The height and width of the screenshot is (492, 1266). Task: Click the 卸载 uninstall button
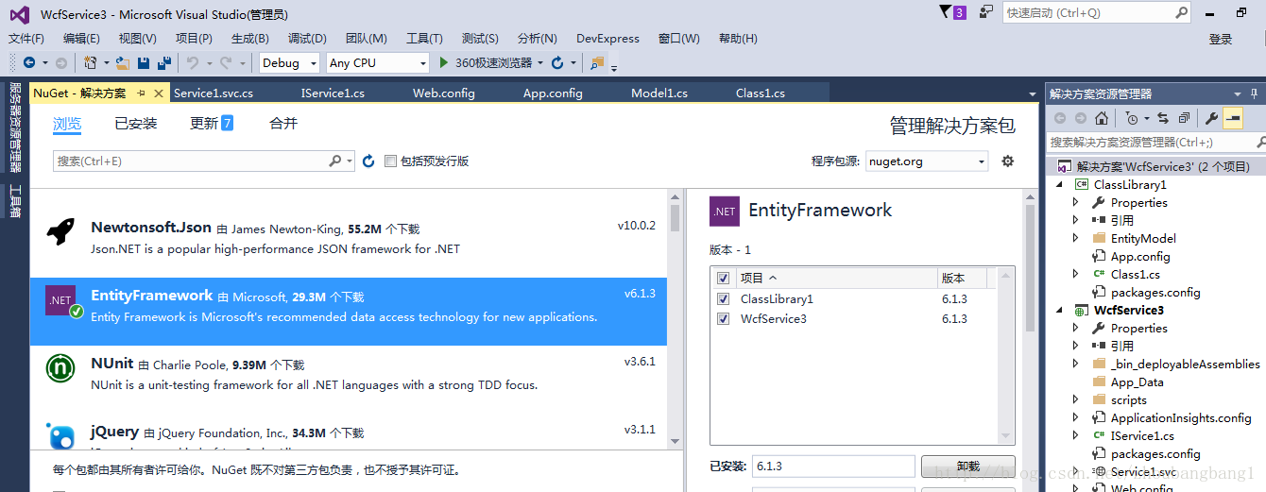click(x=968, y=467)
